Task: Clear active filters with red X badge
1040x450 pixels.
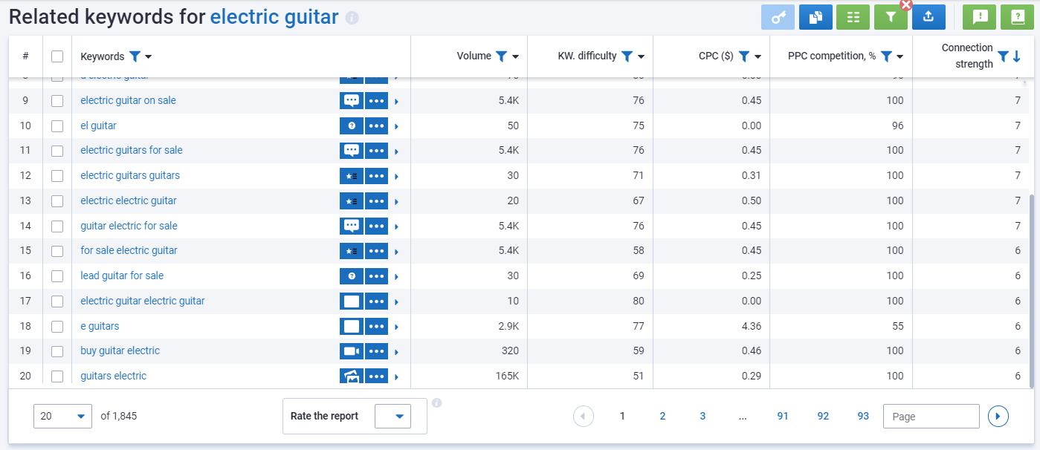Action: 905,5
